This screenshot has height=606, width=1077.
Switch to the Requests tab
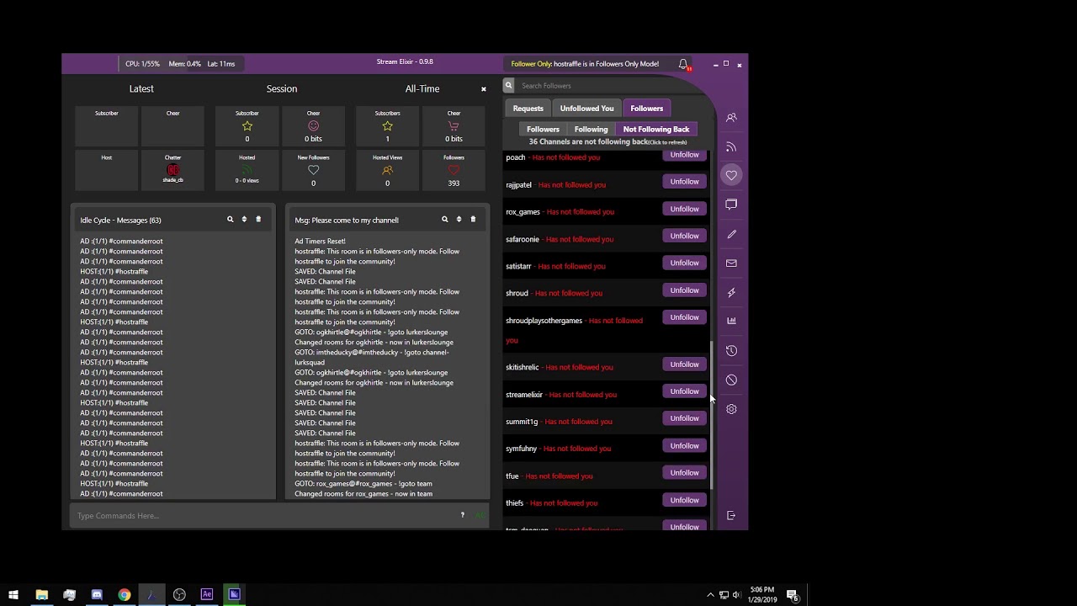click(x=528, y=108)
